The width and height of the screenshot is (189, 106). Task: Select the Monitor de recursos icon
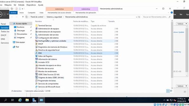coord(37,68)
